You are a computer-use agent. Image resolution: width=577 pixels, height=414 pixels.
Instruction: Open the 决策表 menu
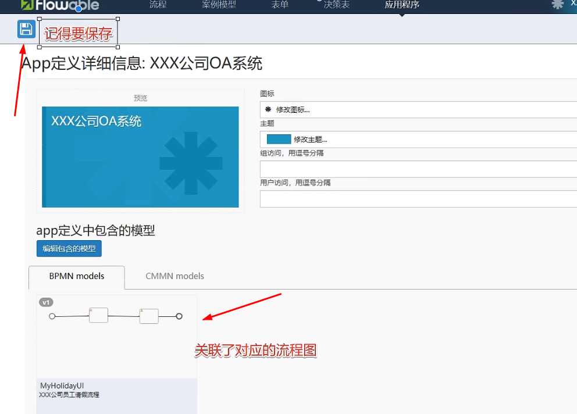point(337,5)
